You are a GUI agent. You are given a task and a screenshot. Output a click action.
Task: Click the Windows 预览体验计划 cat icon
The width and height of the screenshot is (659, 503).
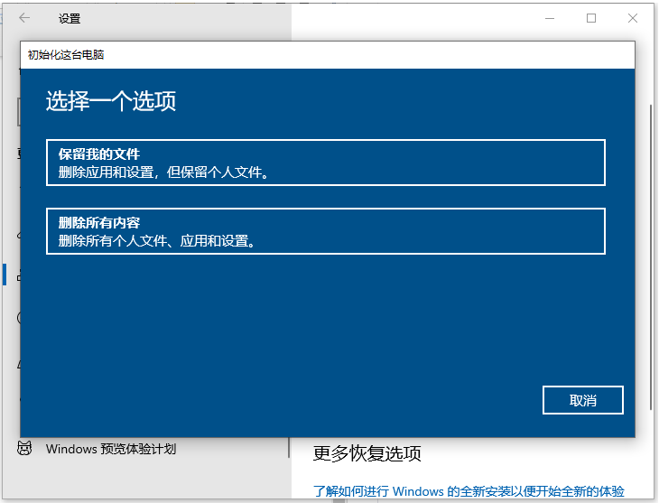coord(24,449)
